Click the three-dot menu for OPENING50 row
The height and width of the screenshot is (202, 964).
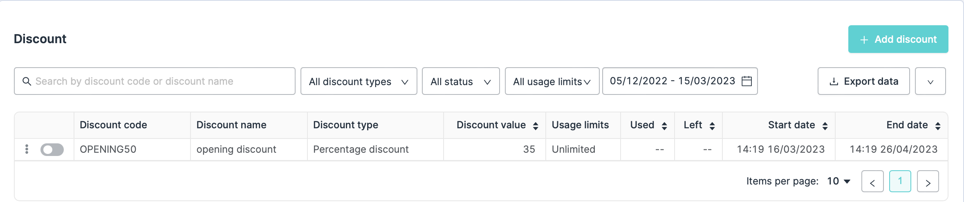(x=27, y=149)
